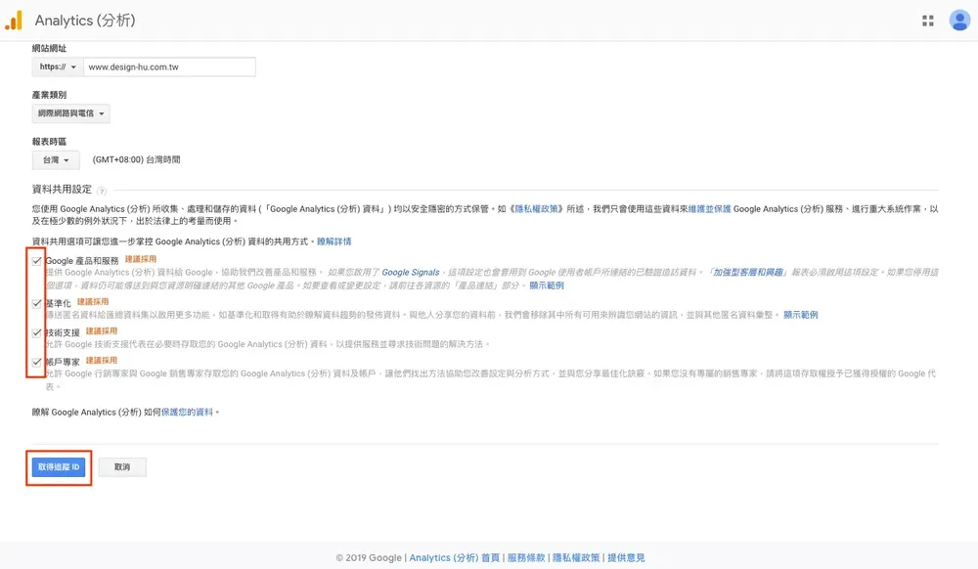Click the 建議採用 label next to 技術支援
Viewport: 978px width, 569px height.
coord(101,330)
